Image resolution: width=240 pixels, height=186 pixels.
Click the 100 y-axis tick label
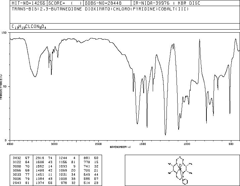pos(4,33)
